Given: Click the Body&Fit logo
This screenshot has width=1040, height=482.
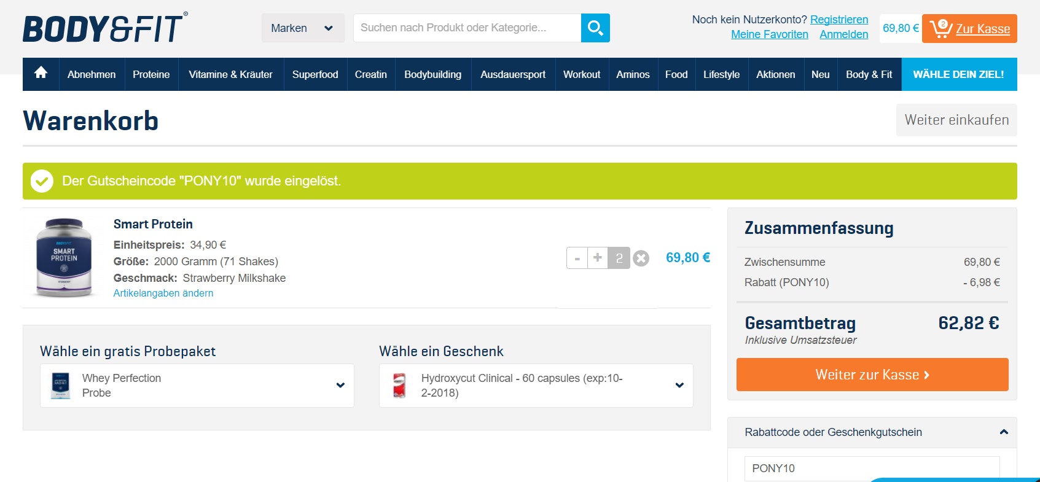Looking at the screenshot, I should 105,28.
